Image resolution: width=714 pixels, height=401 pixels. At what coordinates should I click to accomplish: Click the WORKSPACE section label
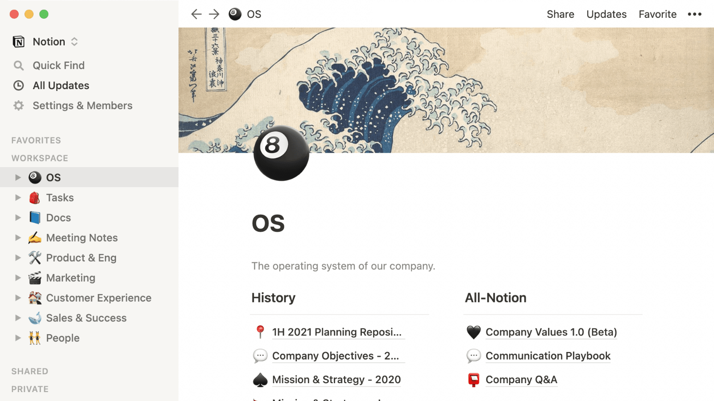pyautogui.click(x=40, y=158)
